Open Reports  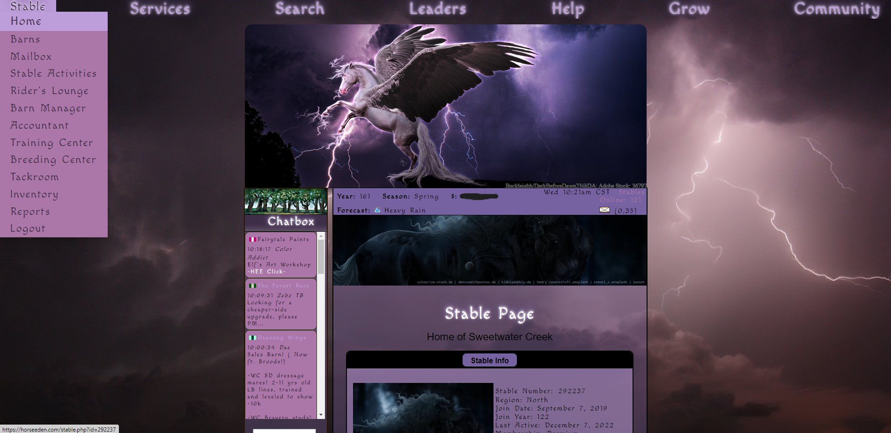point(54,212)
